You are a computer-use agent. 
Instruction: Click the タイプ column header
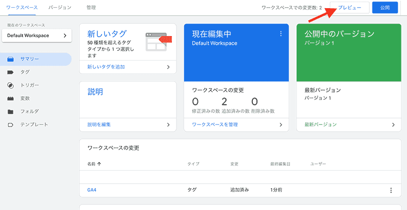point(193,164)
